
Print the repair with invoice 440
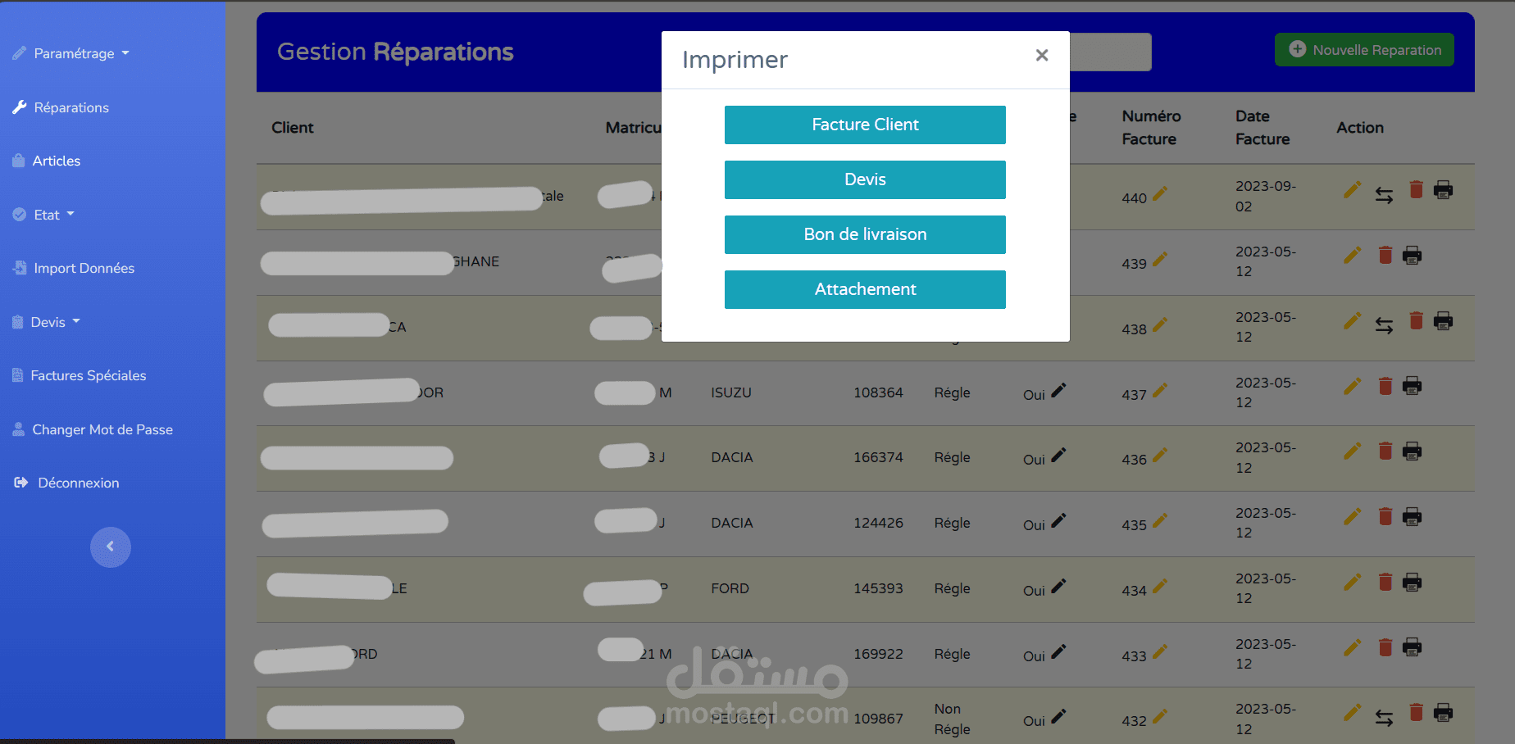[x=1444, y=190]
